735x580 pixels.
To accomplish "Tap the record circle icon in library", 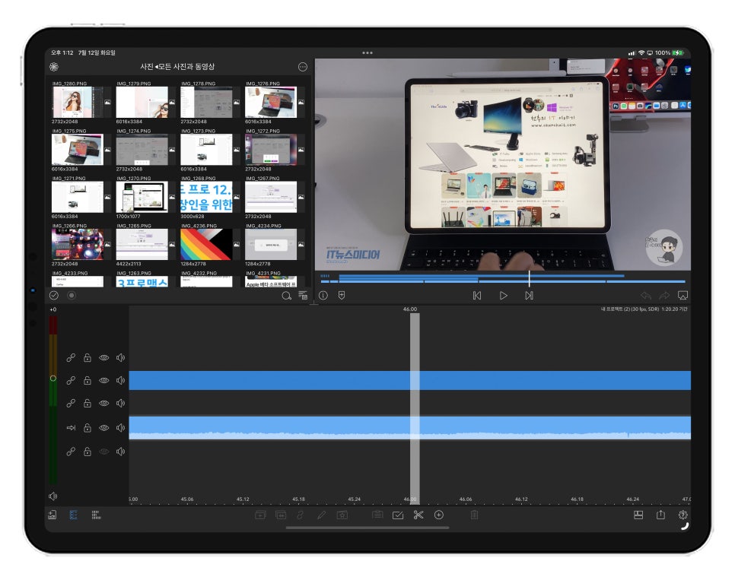I will [x=72, y=295].
